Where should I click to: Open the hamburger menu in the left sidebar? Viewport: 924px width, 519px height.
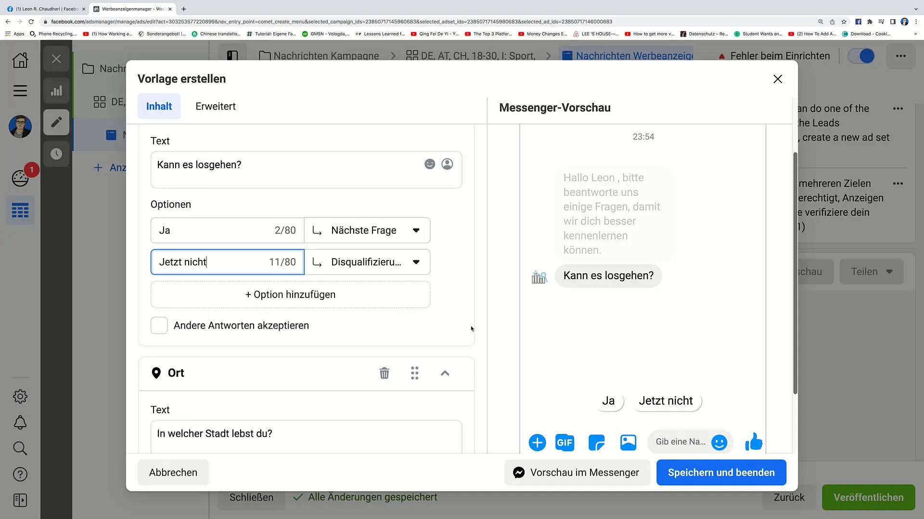tap(20, 90)
